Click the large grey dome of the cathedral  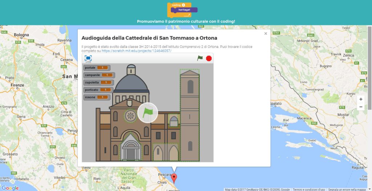[x=131, y=83]
